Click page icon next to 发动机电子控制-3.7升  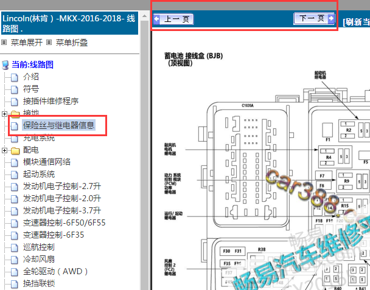(x=15, y=212)
